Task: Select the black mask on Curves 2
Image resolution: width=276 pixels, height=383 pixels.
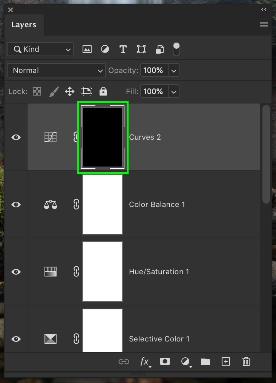Action: click(x=103, y=137)
